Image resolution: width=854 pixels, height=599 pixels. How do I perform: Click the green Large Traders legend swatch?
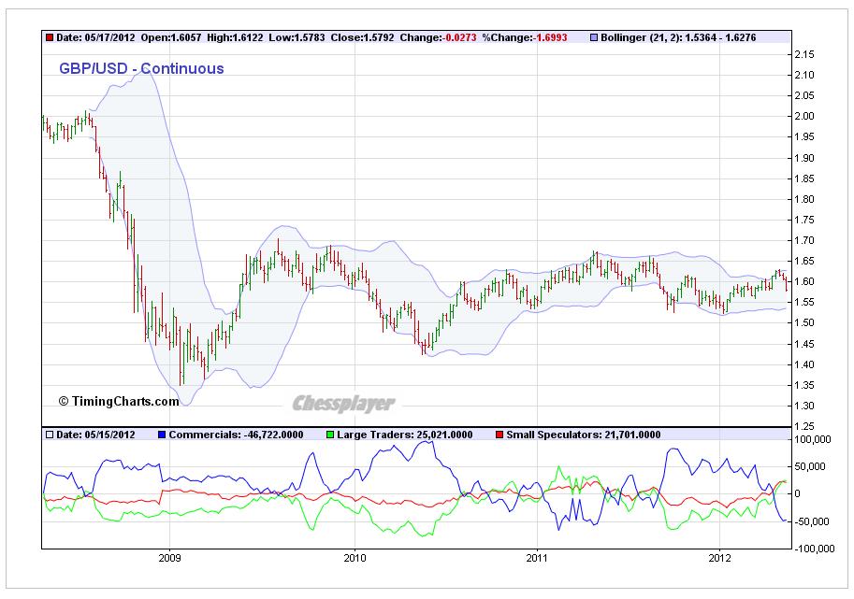point(329,435)
